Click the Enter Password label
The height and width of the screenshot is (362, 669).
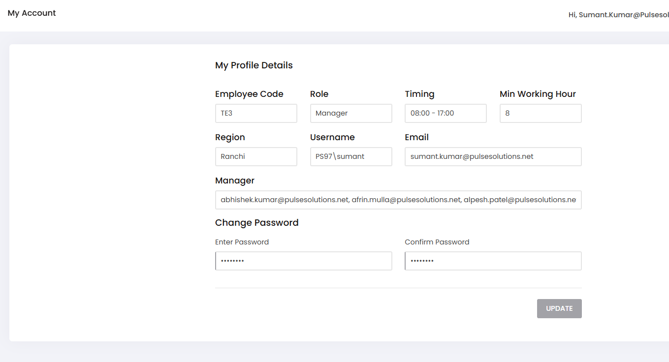242,242
